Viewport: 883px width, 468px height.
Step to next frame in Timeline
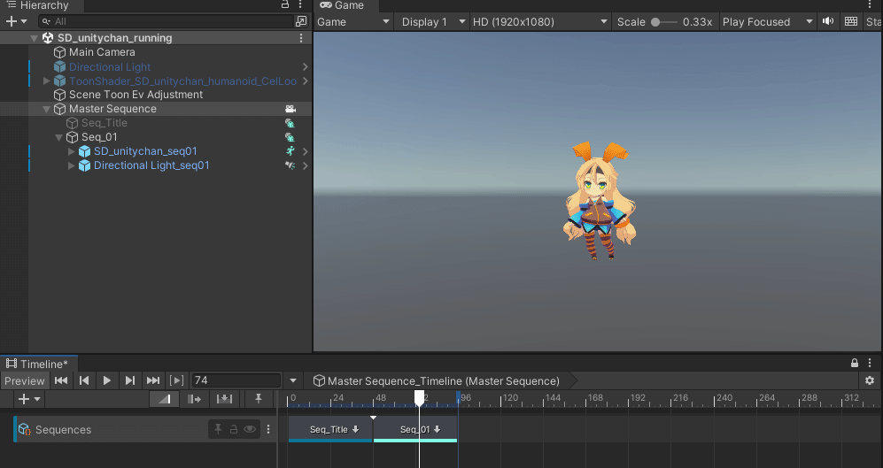point(129,380)
